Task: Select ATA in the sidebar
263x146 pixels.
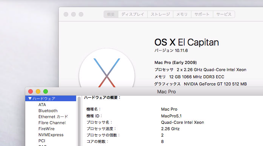Action: point(42,105)
